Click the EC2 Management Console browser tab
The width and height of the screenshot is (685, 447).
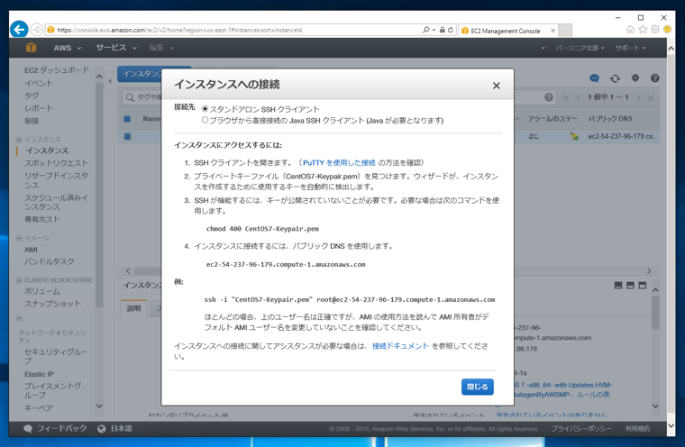(508, 31)
